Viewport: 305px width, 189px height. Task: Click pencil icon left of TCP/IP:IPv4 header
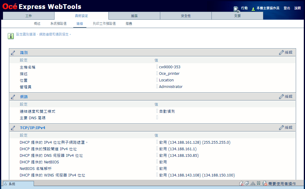point(13,128)
